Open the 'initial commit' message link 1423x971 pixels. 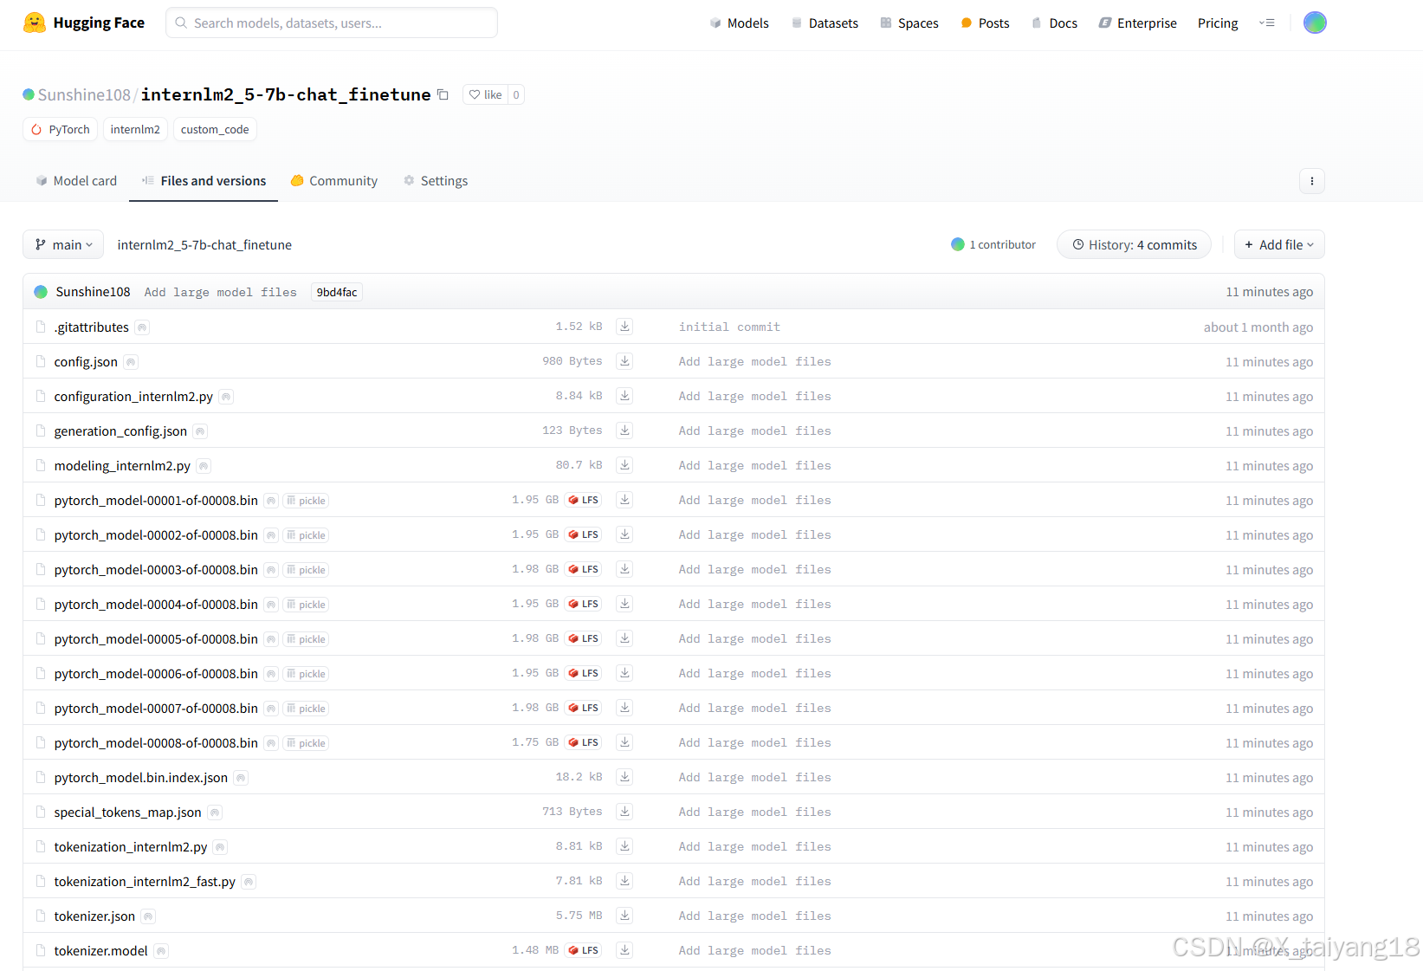[729, 327]
